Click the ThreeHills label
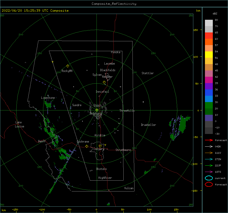The height and width of the screenshot is (213, 228). pyautogui.click(x=127, y=111)
